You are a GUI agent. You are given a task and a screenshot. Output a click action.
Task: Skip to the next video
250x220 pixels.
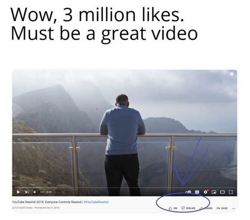tap(27, 192)
